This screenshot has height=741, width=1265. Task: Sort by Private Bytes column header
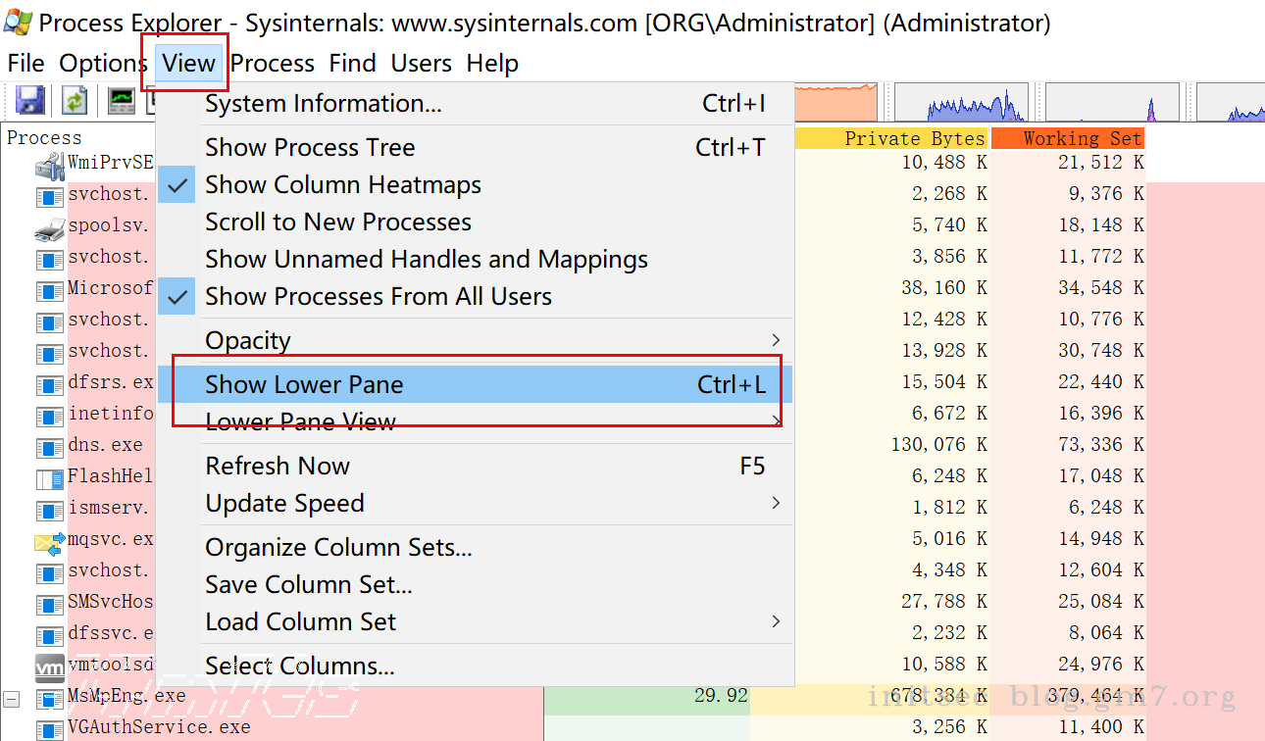[x=913, y=138]
